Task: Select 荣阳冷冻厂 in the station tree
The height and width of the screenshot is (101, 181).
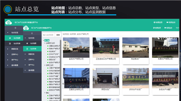Action: pyautogui.click(x=53, y=60)
